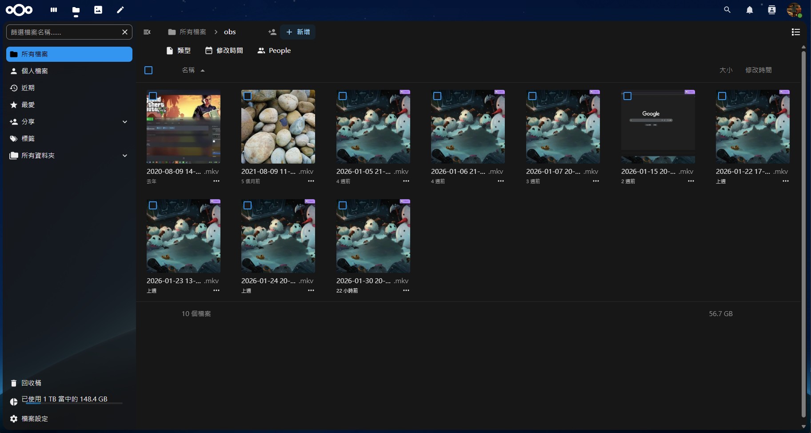811x433 pixels.
Task: Open 標籤 tags view
Action: click(69, 139)
